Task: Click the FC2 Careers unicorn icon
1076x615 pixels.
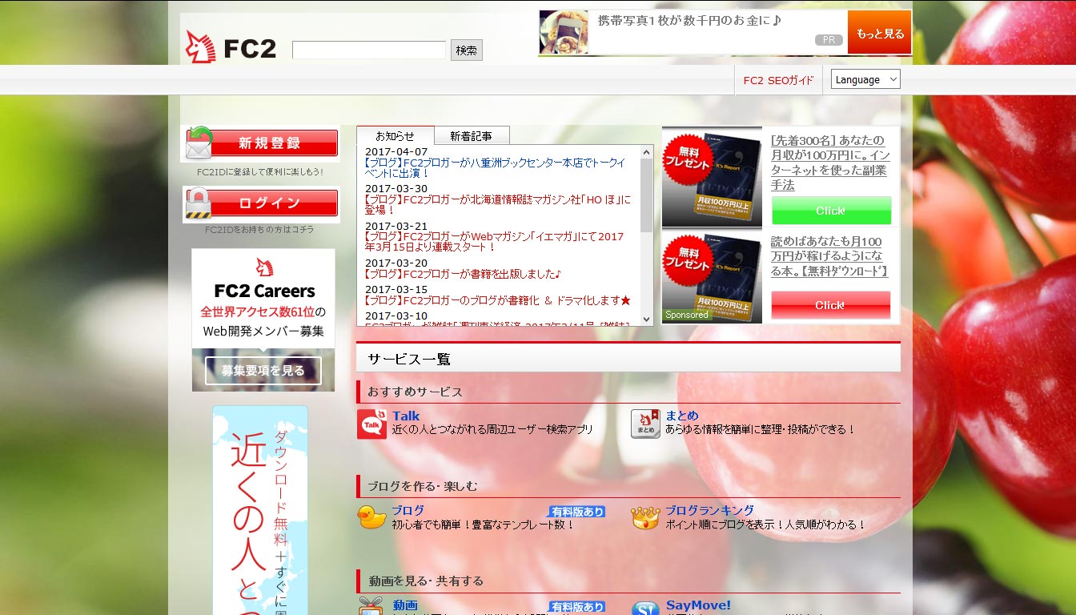Action: click(264, 267)
